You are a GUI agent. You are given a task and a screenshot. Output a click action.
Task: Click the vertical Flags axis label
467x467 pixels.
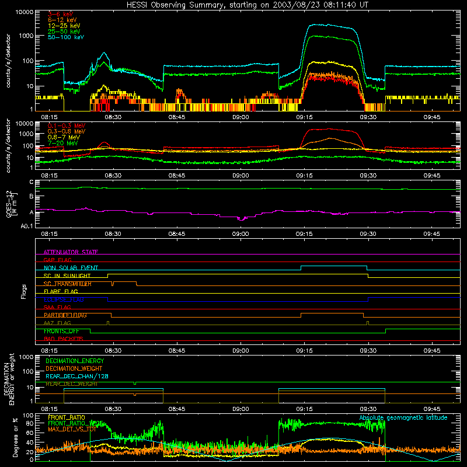click(x=23, y=291)
